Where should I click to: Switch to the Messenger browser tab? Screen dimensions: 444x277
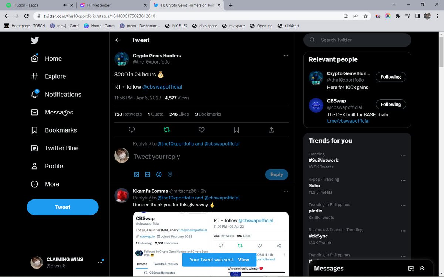(x=113, y=5)
